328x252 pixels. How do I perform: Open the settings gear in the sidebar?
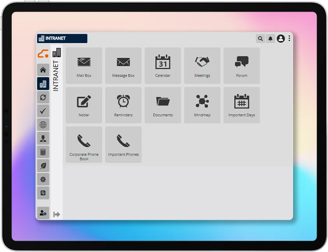tap(43, 179)
